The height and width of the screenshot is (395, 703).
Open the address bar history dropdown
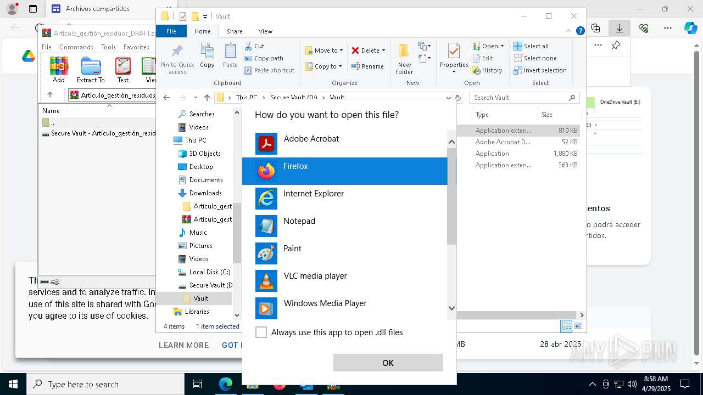tap(449, 98)
